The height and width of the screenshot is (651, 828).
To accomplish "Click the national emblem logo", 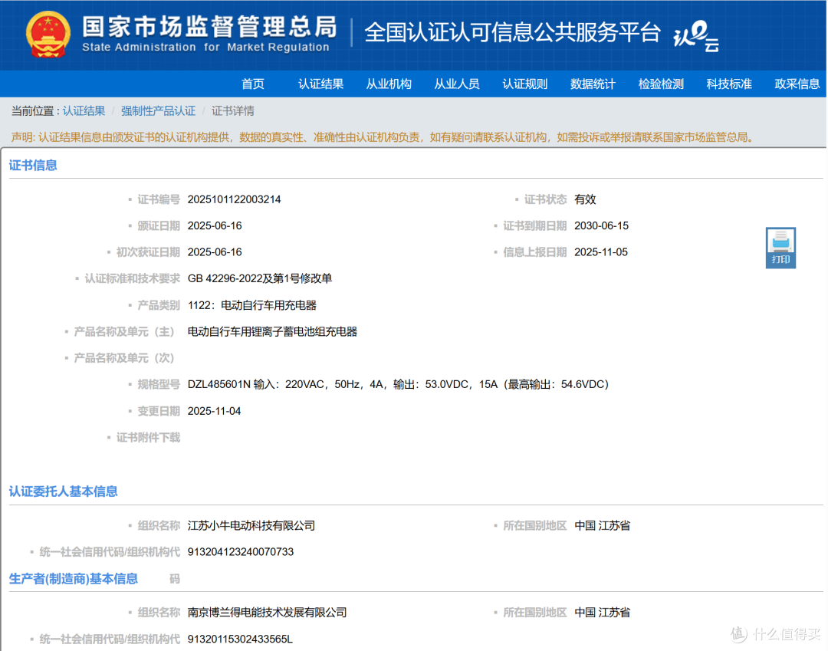I will (x=48, y=35).
